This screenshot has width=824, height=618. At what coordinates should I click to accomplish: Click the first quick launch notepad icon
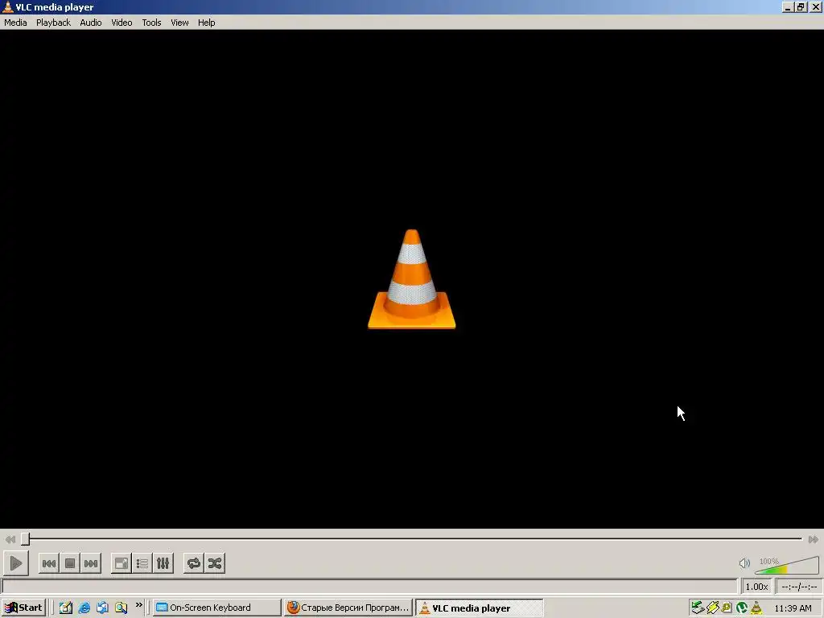click(65, 608)
